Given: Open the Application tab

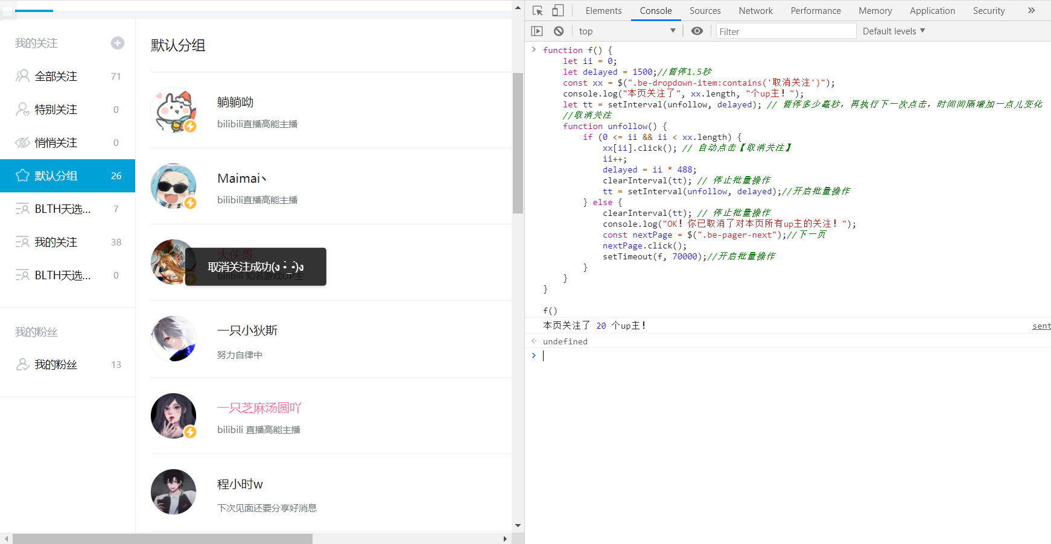Looking at the screenshot, I should (932, 10).
